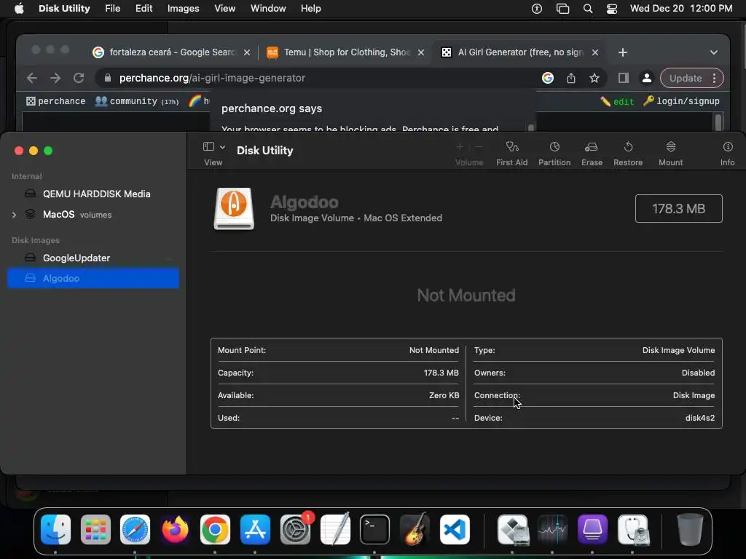Open Visual Studio Code from the Dock
746x559 pixels.
[x=455, y=530]
